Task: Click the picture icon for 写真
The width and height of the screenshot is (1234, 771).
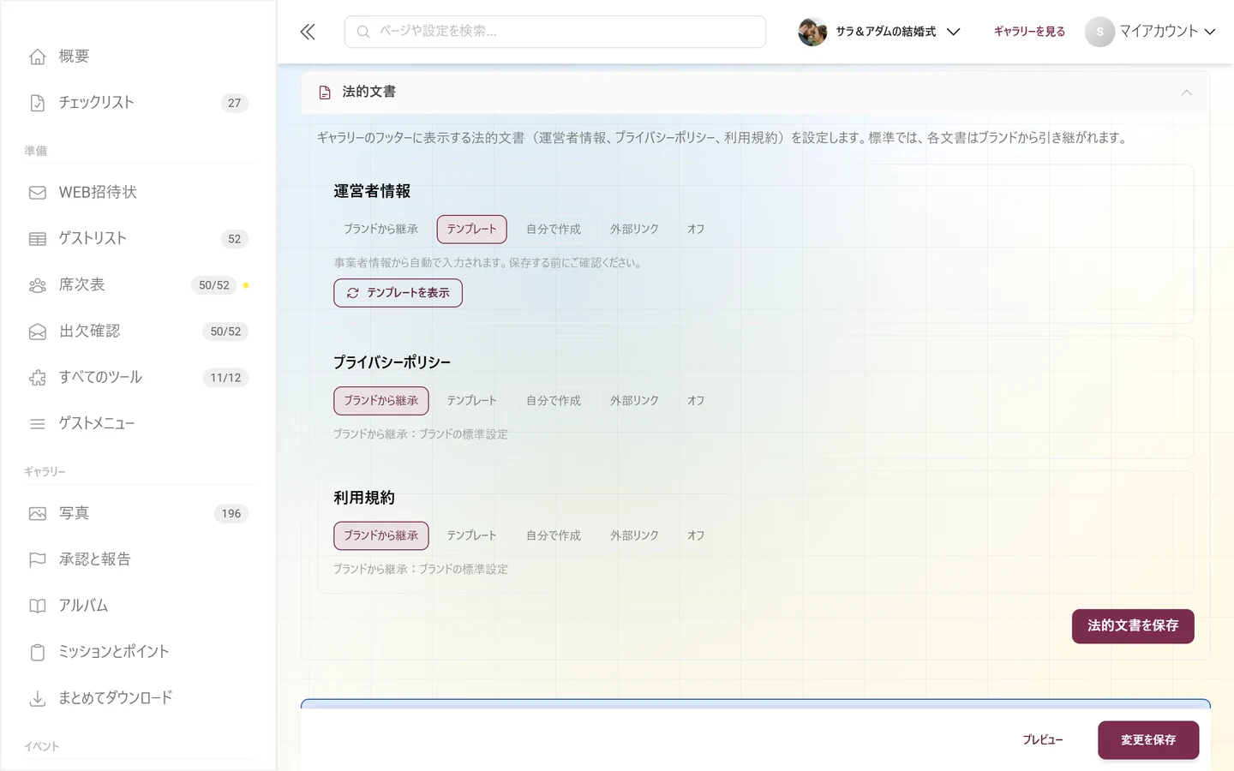Action: 38,514
